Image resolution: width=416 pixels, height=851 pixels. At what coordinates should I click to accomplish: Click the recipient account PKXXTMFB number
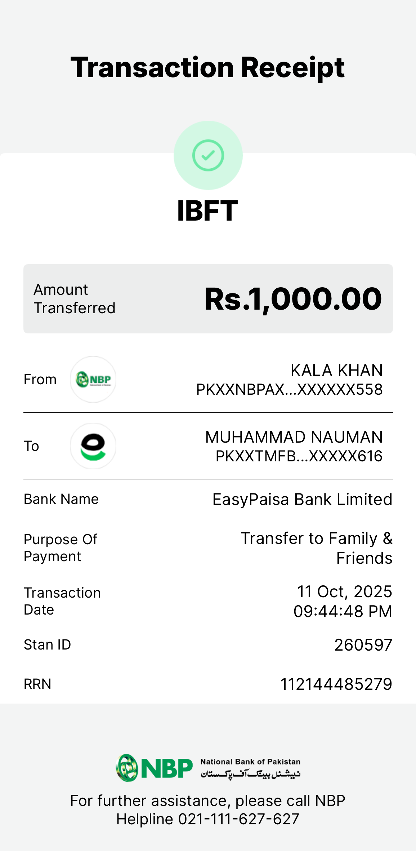(299, 456)
